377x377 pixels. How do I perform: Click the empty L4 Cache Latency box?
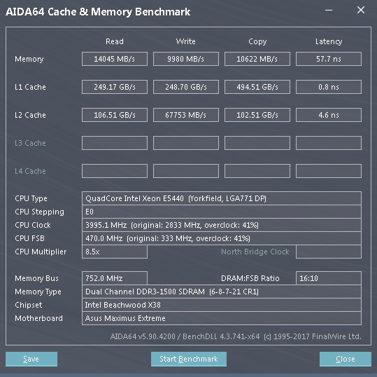point(329,171)
